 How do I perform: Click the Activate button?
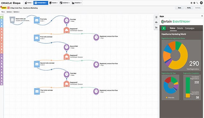(198, 8)
